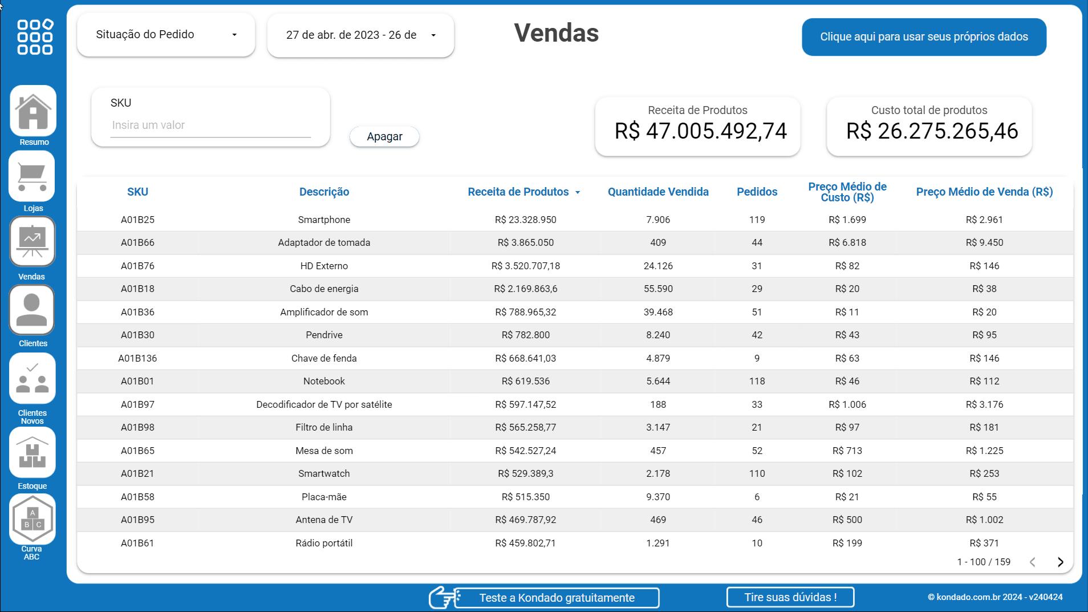Select the Vendas chart presentation icon

click(x=32, y=242)
